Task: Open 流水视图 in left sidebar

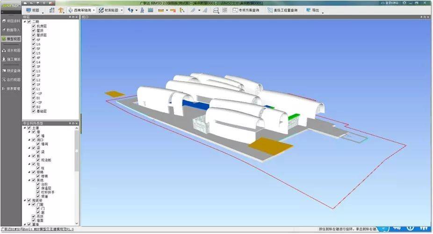Action: (x=11, y=50)
